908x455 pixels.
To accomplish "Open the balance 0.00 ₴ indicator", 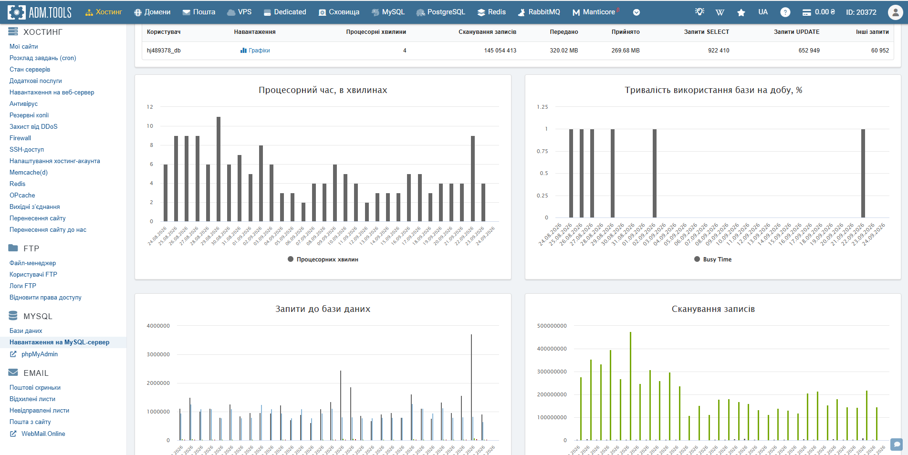I will (x=818, y=12).
